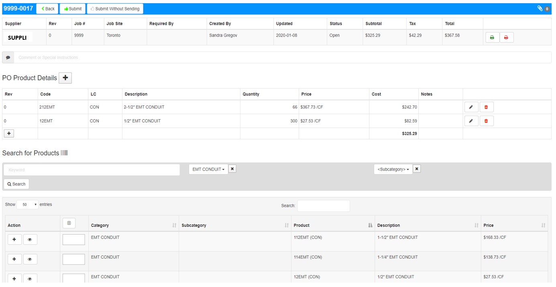Image resolution: width=556 pixels, height=287 pixels.
Task: Click the Status value Open
Action: pos(334,35)
